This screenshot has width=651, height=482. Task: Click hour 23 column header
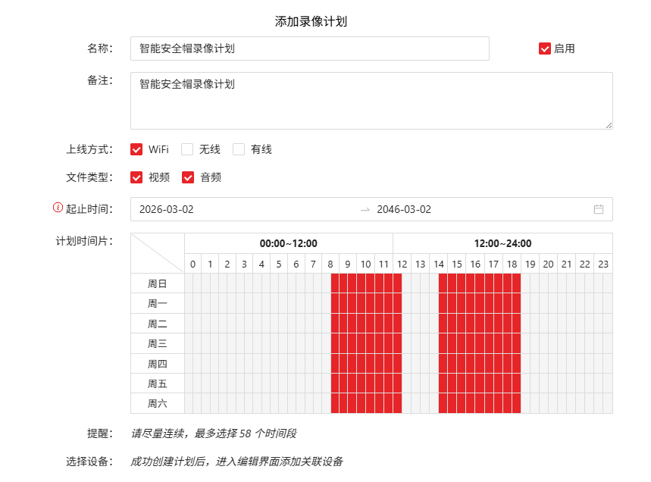(x=603, y=264)
